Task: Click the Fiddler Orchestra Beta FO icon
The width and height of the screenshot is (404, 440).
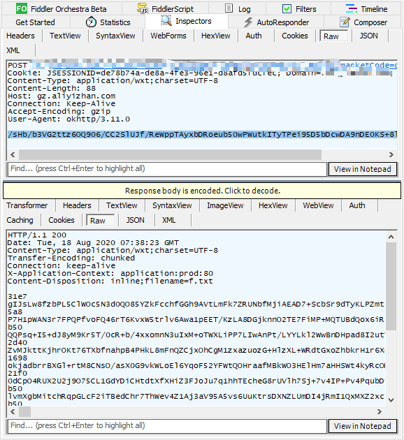Action: pyautogui.click(x=22, y=8)
